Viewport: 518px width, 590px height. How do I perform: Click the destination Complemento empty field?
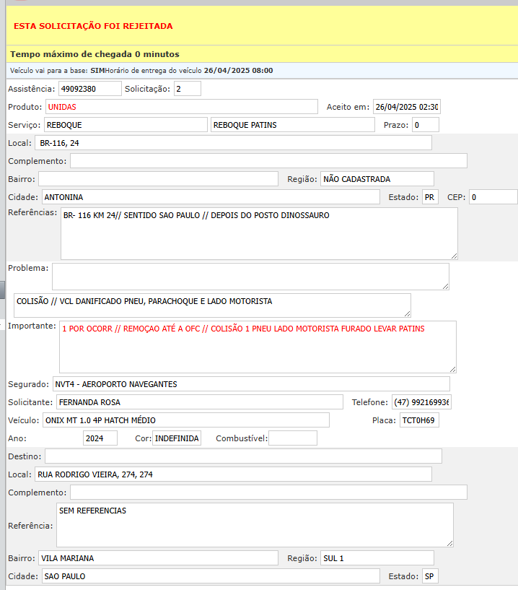coord(268,493)
